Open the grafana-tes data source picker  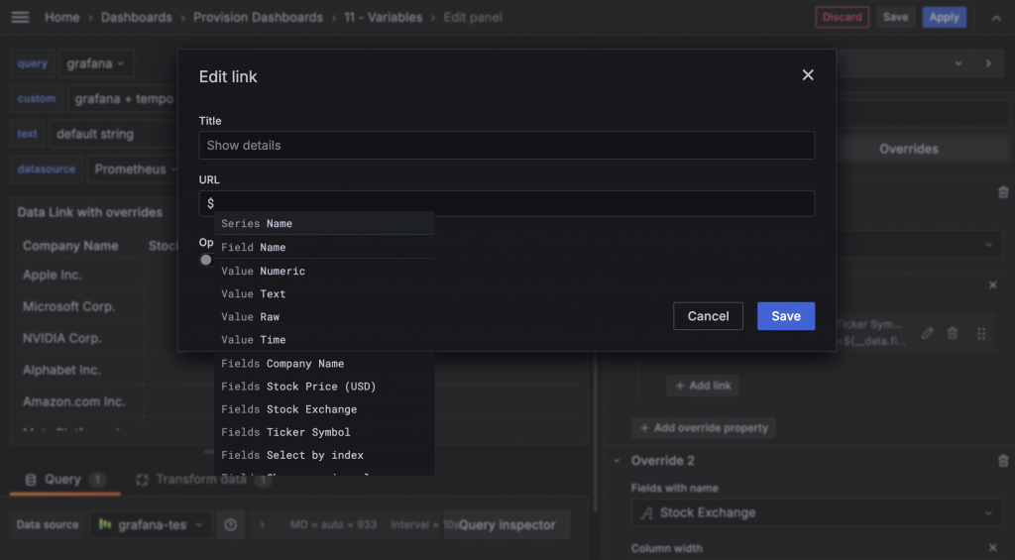pyautogui.click(x=151, y=525)
